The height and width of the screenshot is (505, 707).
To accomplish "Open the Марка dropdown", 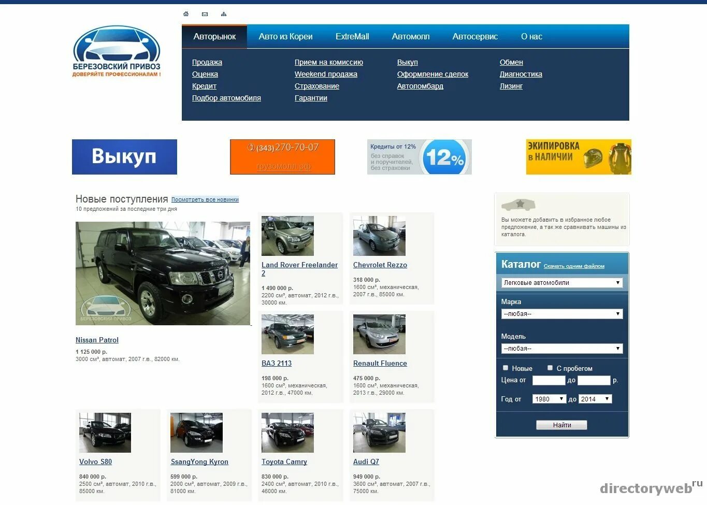I will point(562,314).
